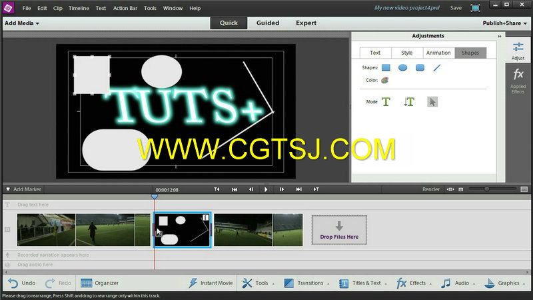Screen dimensions: 533x300
Task: Click the fullscreen preview icon beside Save
Action: point(475,8)
